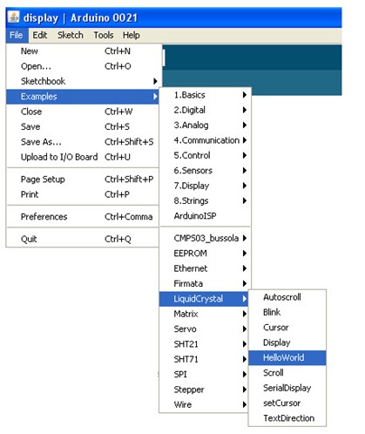Expand SHT21 library examples
Viewport: 365px width, 434px height.
tap(204, 344)
